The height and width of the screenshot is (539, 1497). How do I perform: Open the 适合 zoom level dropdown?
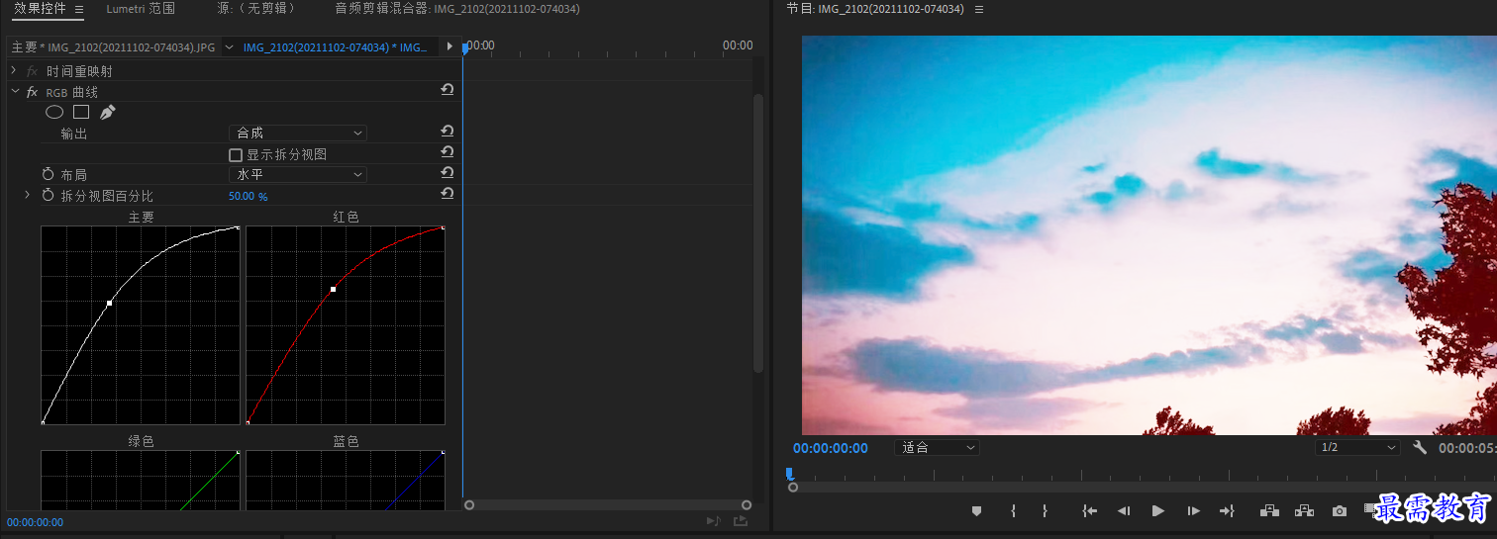[937, 447]
